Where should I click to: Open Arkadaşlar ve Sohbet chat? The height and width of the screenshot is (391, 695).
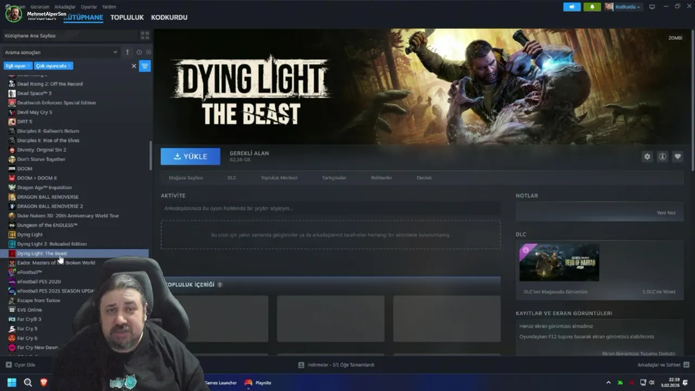click(664, 365)
